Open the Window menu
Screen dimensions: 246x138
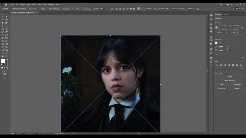click(51, 5)
